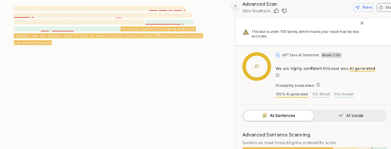This screenshot has width=391, height=149.
Task: Select the 0% Human breakdown
Action: click(344, 94)
